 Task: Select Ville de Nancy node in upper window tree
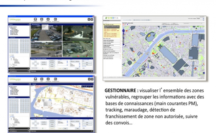(x=13, y=27)
